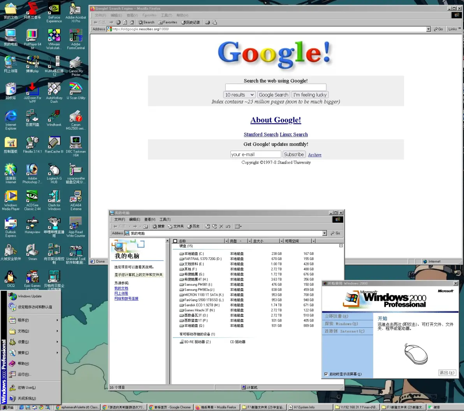Screen dimensions: 464x411
Task: Click the your e-mail input field
Action: 256,154
